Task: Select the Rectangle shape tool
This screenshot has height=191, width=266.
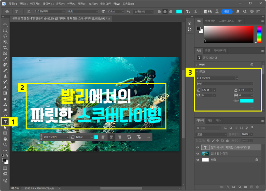Action: pos(5,133)
